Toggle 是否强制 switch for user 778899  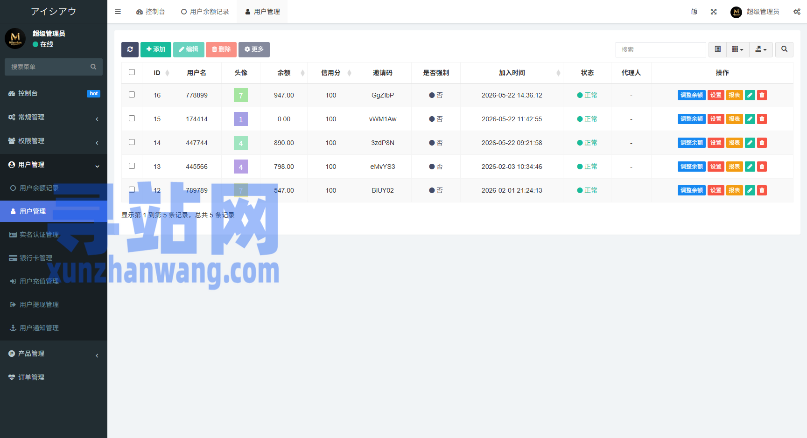[436, 95]
